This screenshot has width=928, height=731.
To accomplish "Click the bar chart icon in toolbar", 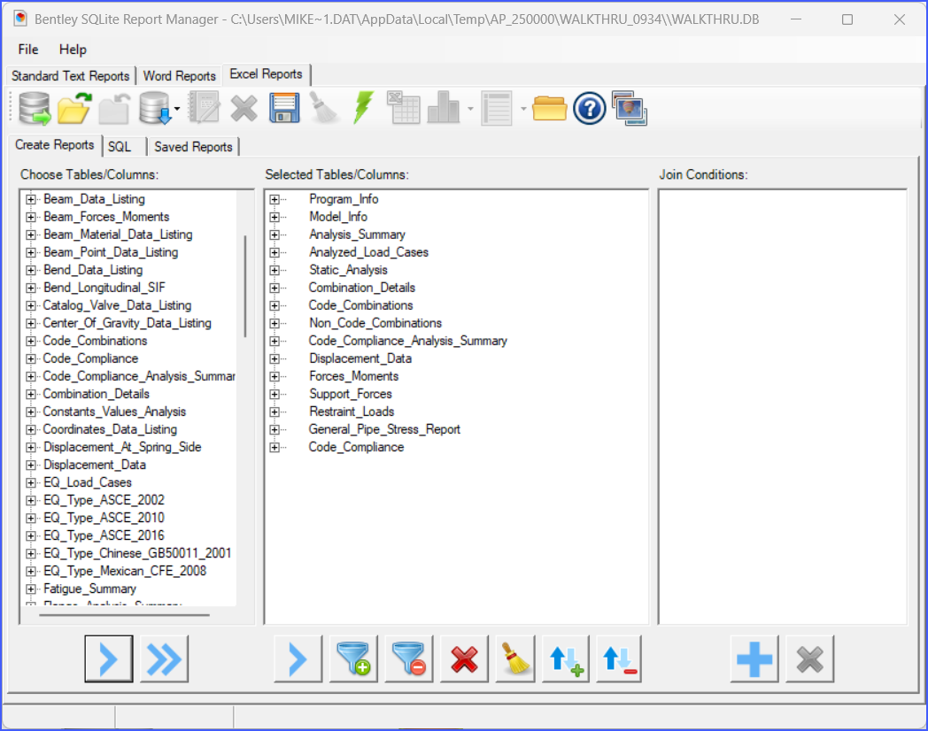I will (444, 108).
